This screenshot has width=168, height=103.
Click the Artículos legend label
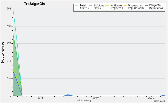click(x=116, y=5)
